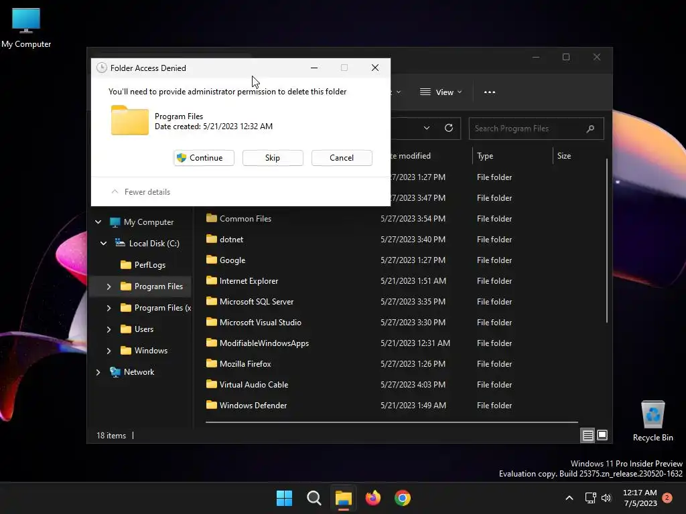Switch to details view layout
Viewport: 686px width, 514px height.
point(588,435)
